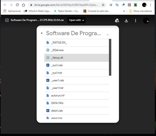The height and width of the screenshot is (136, 156).
Task: Select the data1.cab file
Action: click(76, 111)
